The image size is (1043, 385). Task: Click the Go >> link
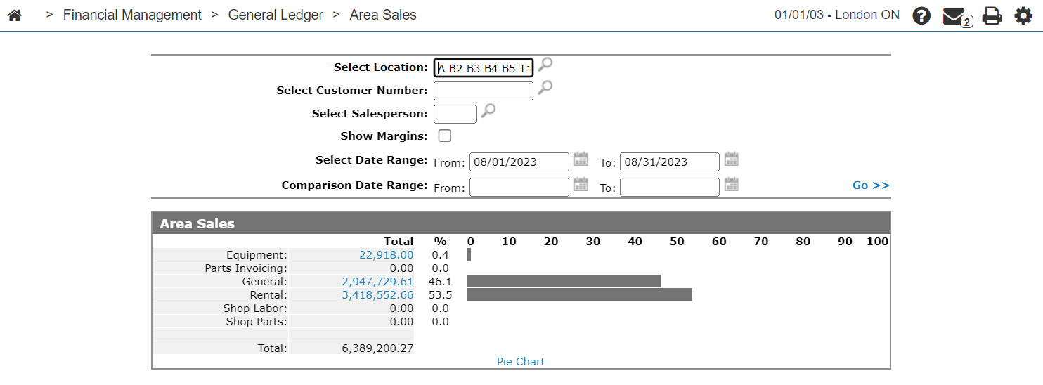(x=871, y=185)
